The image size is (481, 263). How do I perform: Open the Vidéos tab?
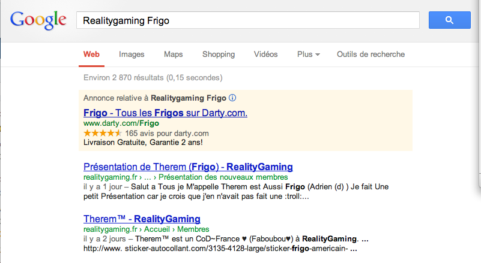pos(265,54)
